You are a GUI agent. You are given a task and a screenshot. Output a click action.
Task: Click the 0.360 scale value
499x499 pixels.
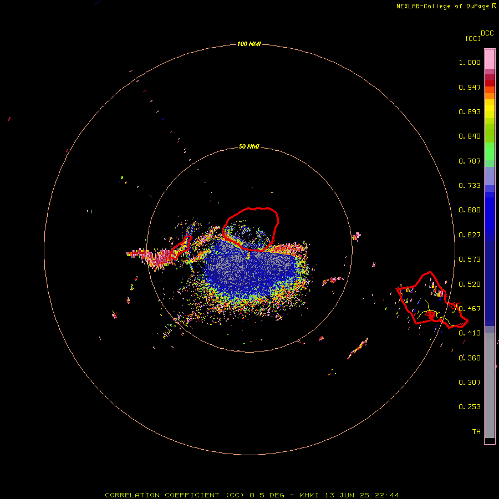click(470, 358)
